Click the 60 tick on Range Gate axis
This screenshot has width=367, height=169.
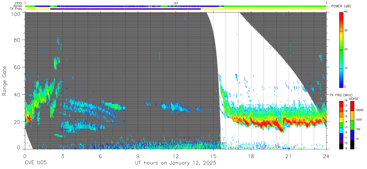(17, 67)
